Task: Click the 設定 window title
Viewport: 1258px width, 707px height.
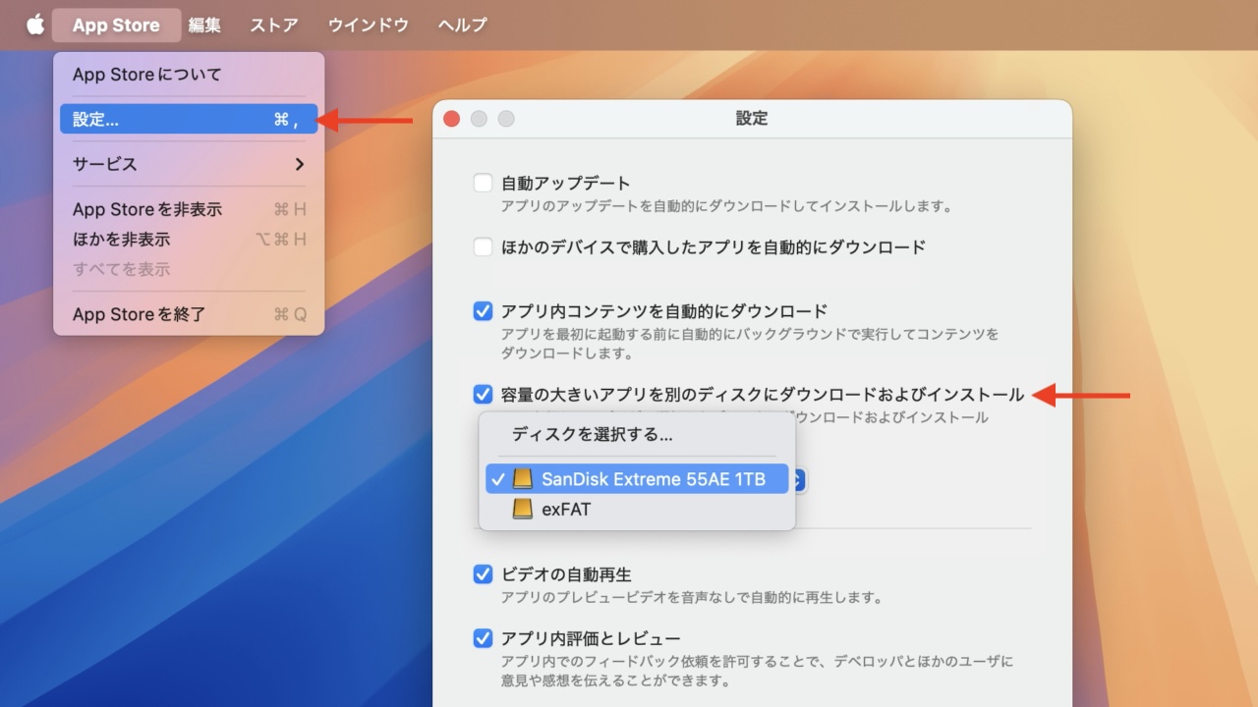Action: click(x=752, y=119)
